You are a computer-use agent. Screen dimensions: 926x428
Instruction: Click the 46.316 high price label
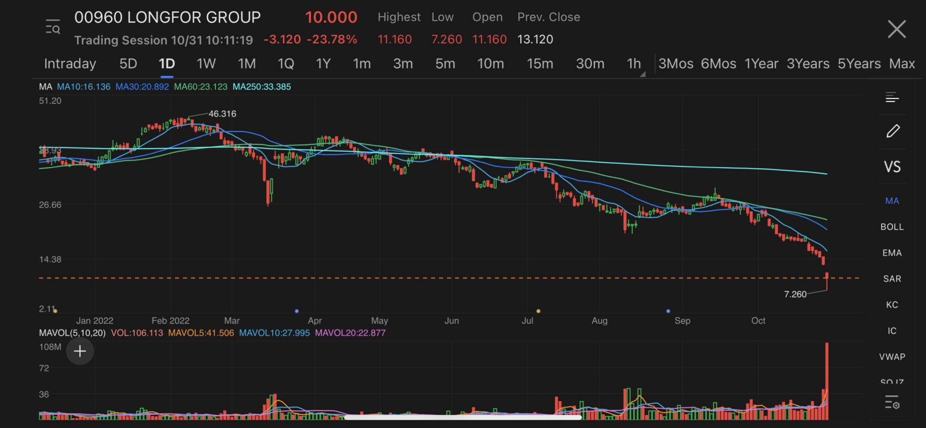[222, 114]
